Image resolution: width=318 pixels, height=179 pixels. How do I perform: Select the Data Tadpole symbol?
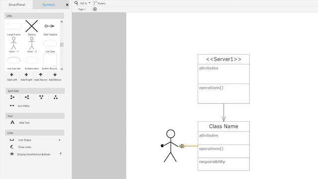pos(50,26)
